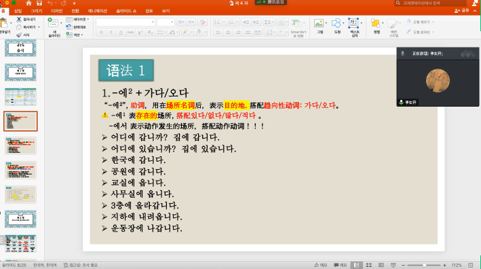
Task: Align text right
Action: (x=237, y=32)
